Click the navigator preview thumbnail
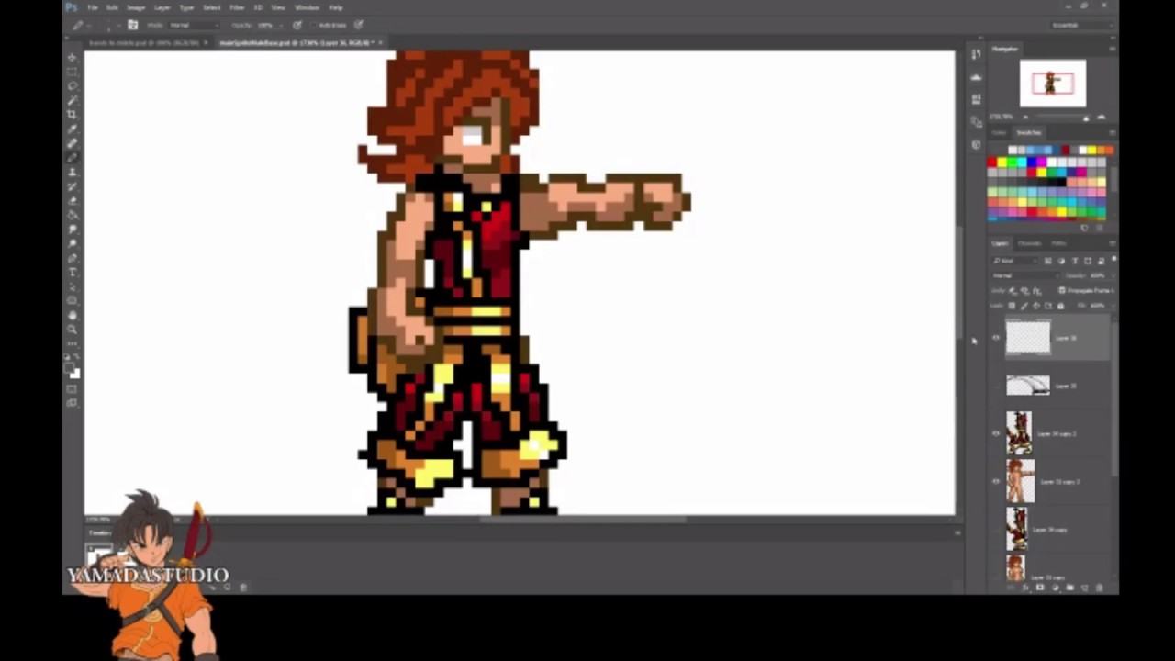Screen dimensions: 1175x661 tap(1053, 83)
